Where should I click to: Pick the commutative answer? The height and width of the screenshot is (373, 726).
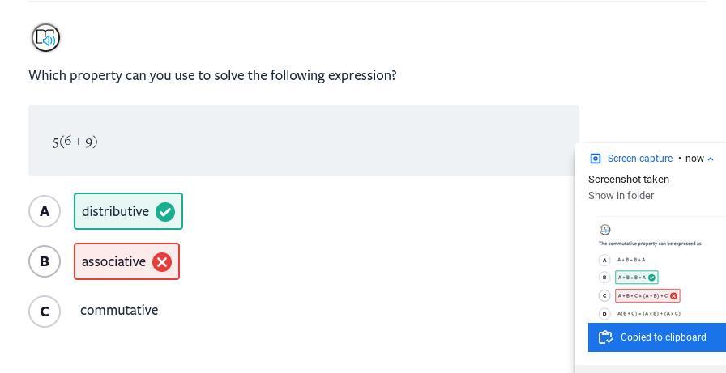click(119, 311)
